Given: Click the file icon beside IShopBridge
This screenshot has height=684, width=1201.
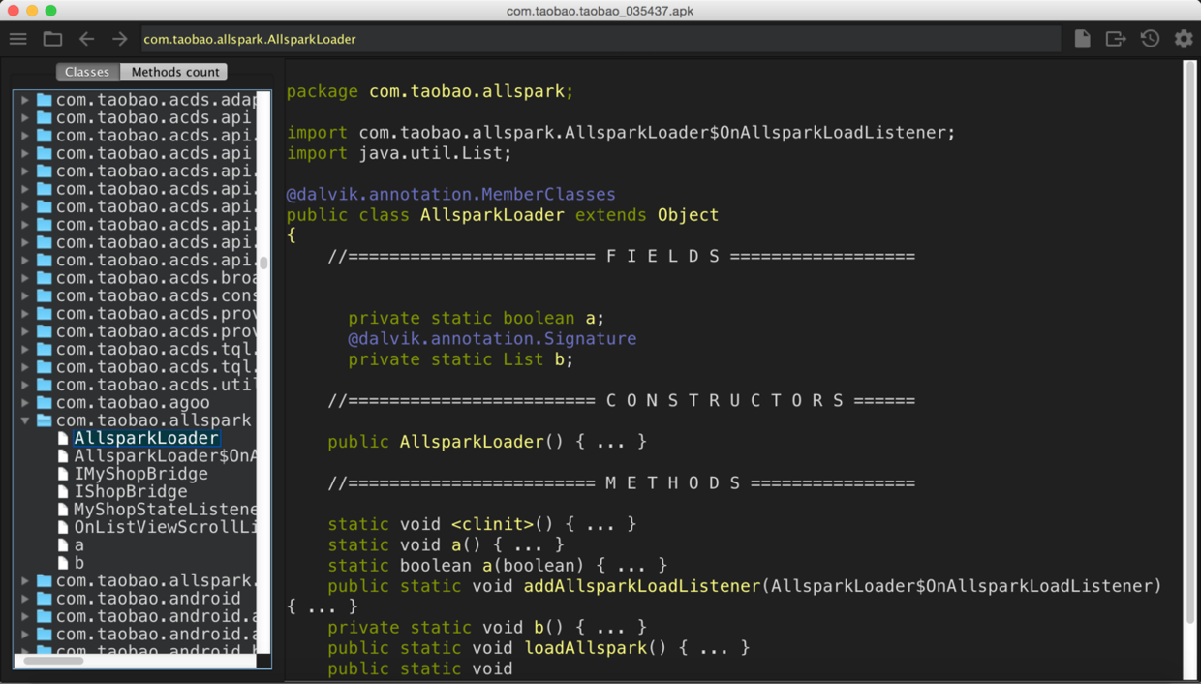Looking at the screenshot, I should pyautogui.click(x=64, y=491).
